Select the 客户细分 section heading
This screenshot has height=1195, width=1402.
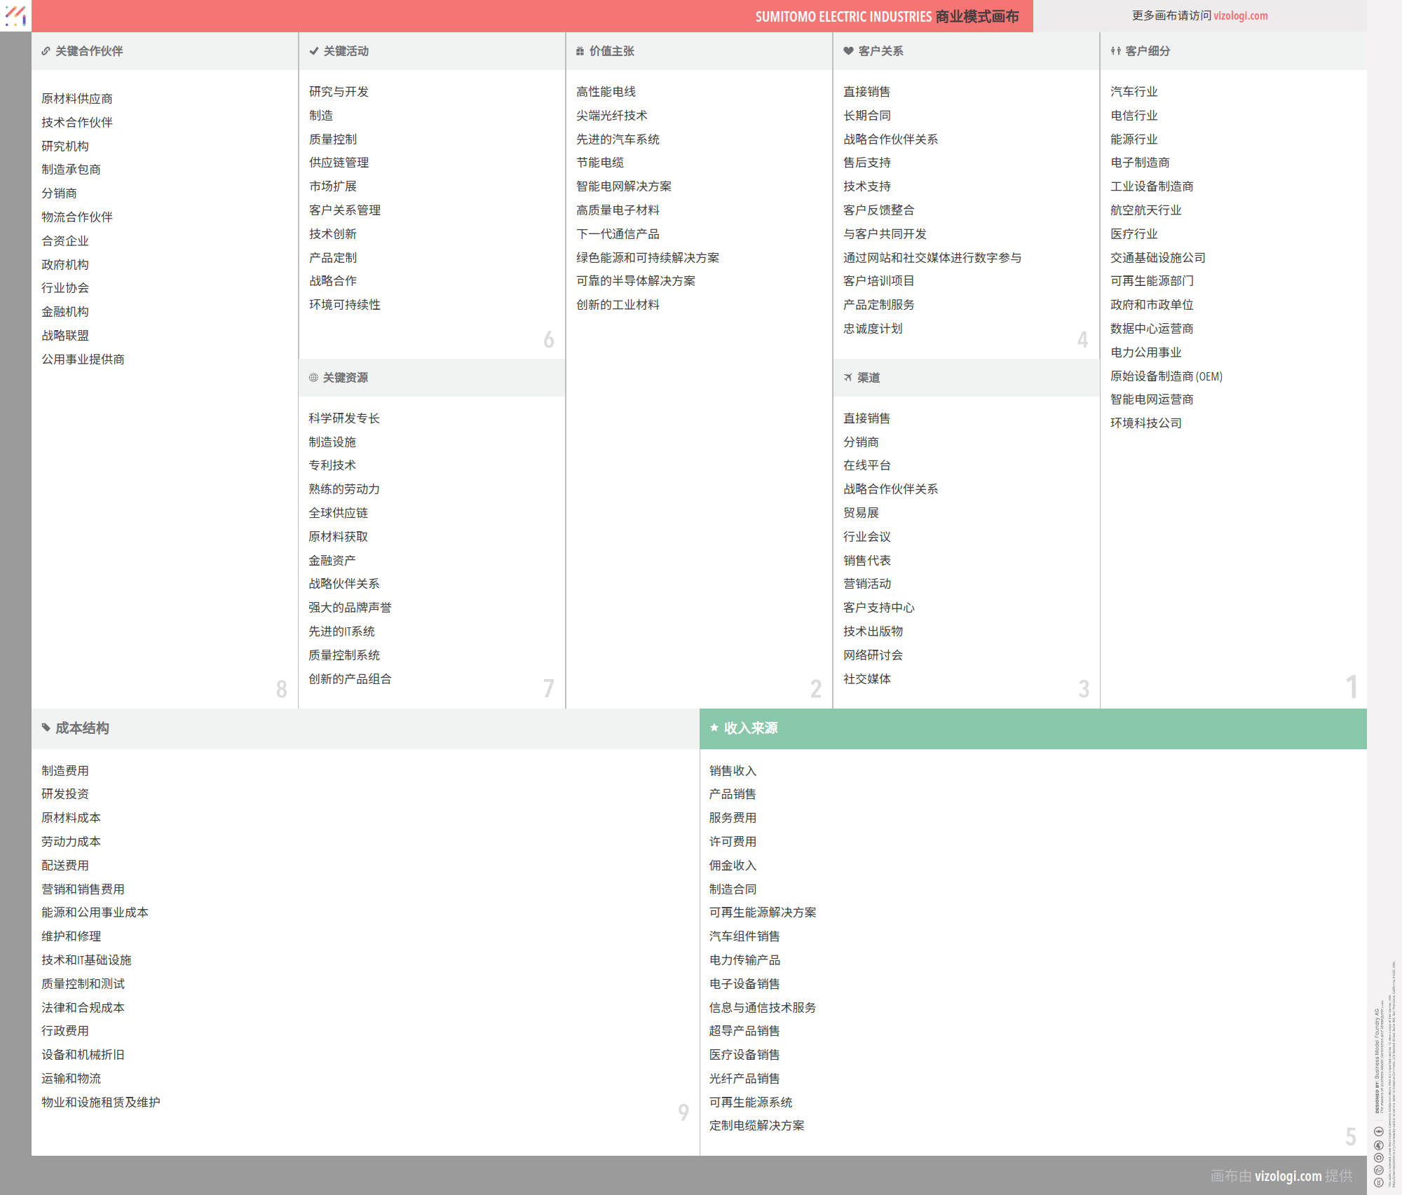coord(1148,51)
